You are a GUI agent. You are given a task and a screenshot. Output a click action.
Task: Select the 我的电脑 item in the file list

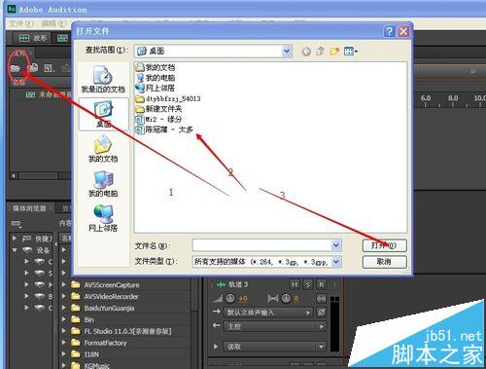156,78
